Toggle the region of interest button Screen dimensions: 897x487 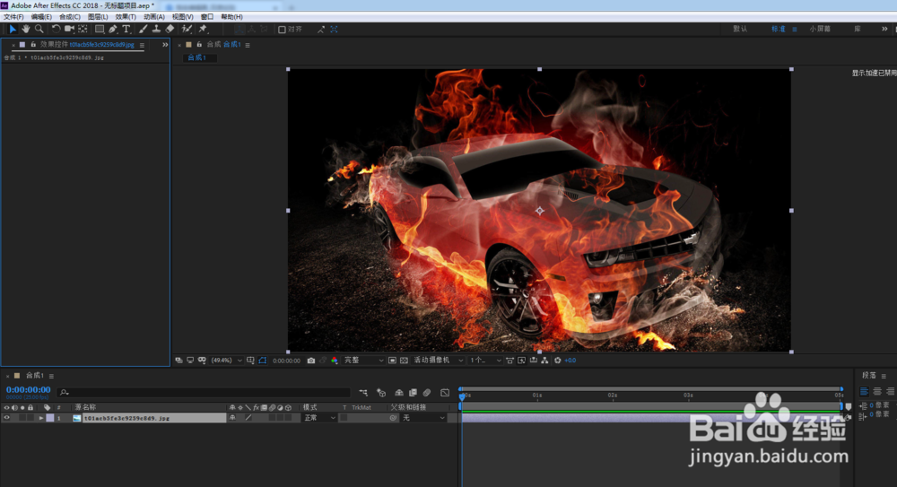click(393, 361)
